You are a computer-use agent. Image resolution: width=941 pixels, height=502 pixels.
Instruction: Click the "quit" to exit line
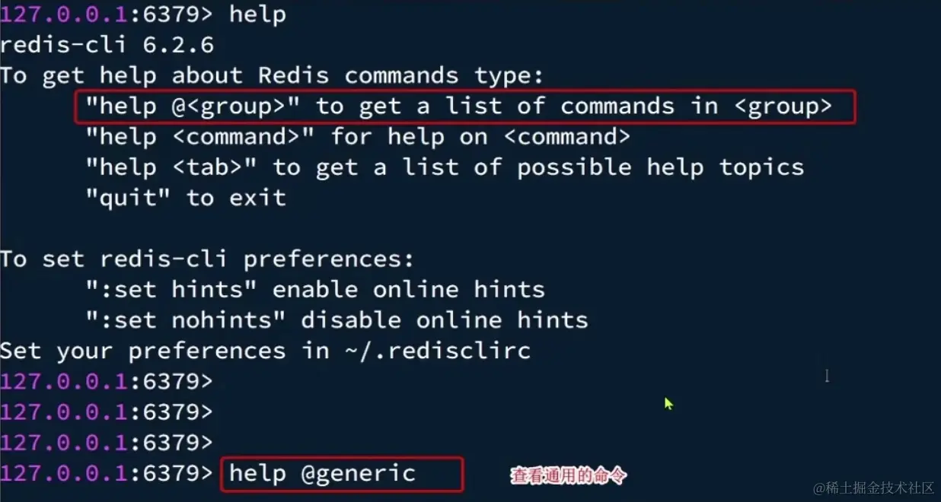(x=186, y=198)
